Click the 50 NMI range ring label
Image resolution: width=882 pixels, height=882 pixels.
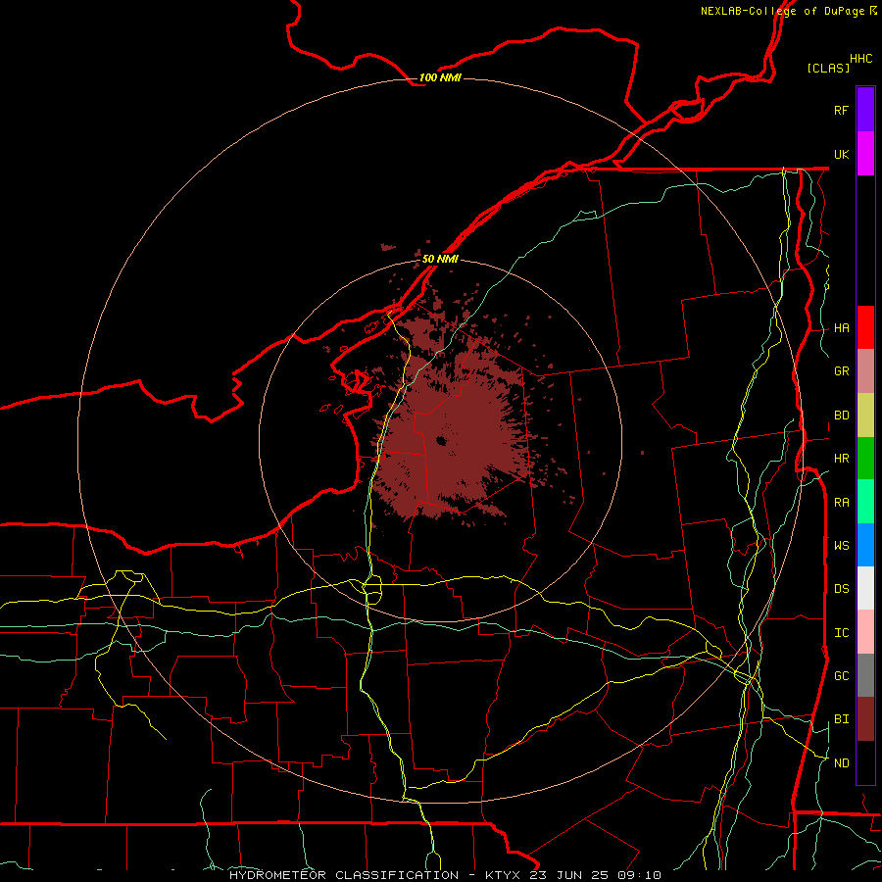(x=440, y=259)
